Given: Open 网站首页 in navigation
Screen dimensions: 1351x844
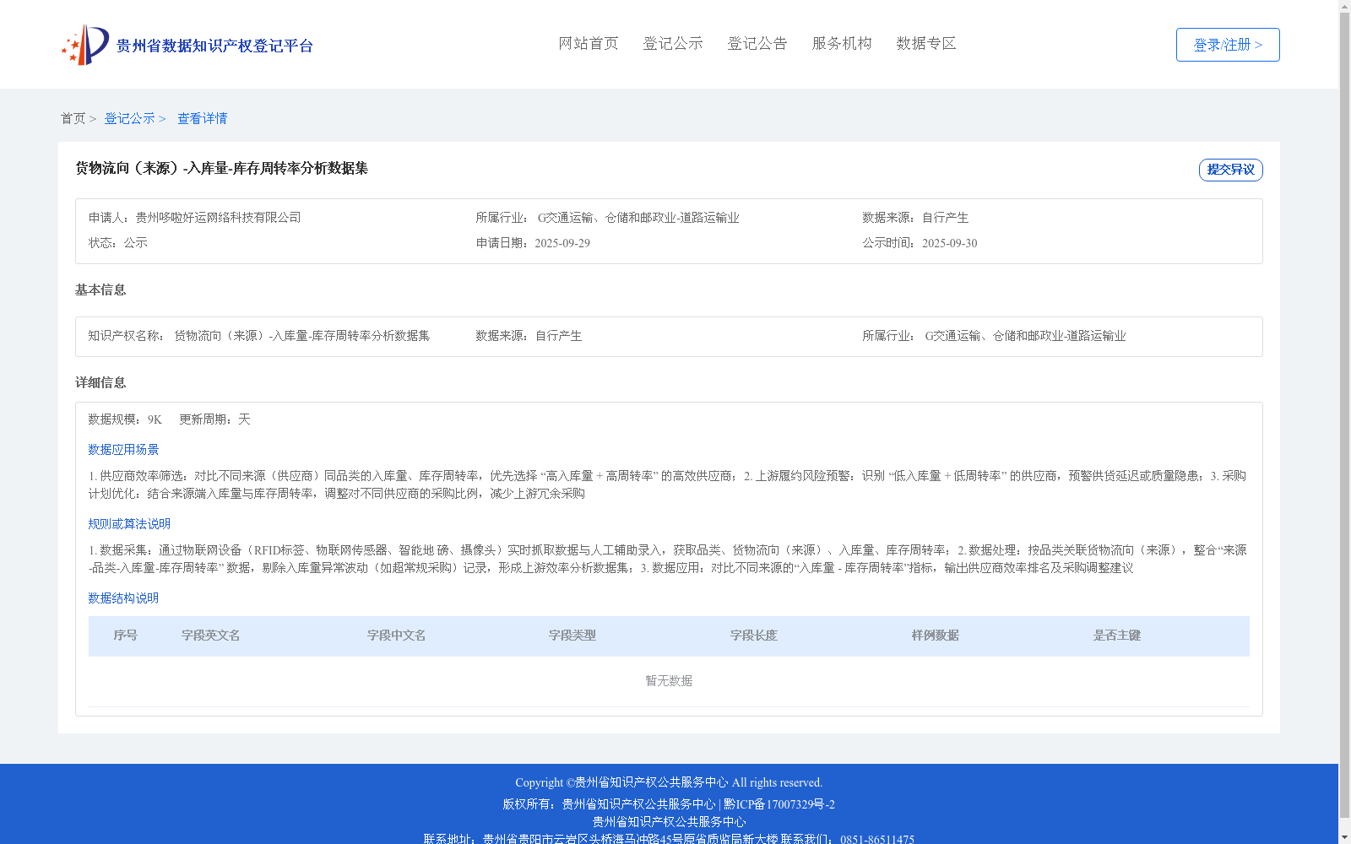Looking at the screenshot, I should coord(589,43).
